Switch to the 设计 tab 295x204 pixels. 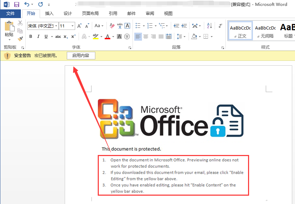point(68,14)
